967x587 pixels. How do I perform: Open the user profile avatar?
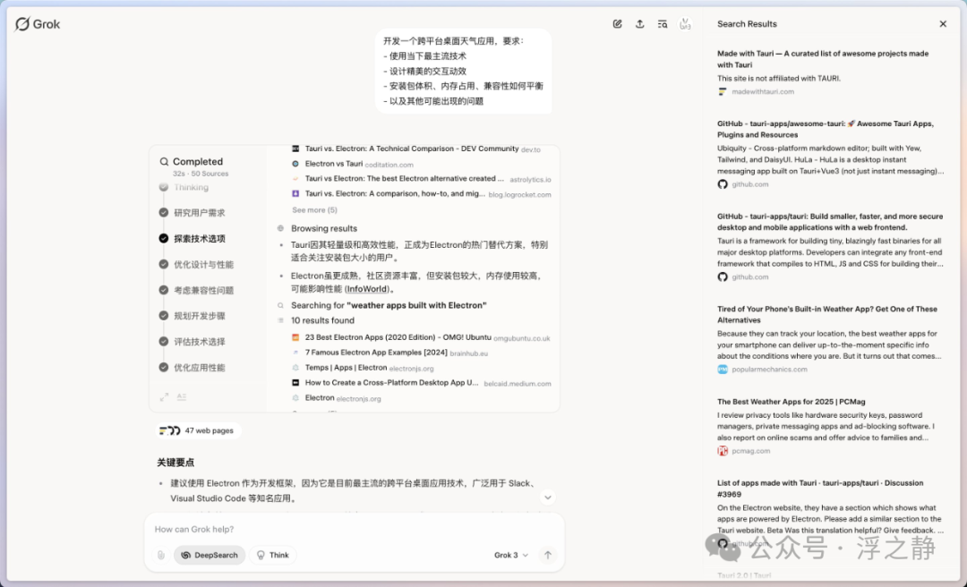[x=685, y=24]
